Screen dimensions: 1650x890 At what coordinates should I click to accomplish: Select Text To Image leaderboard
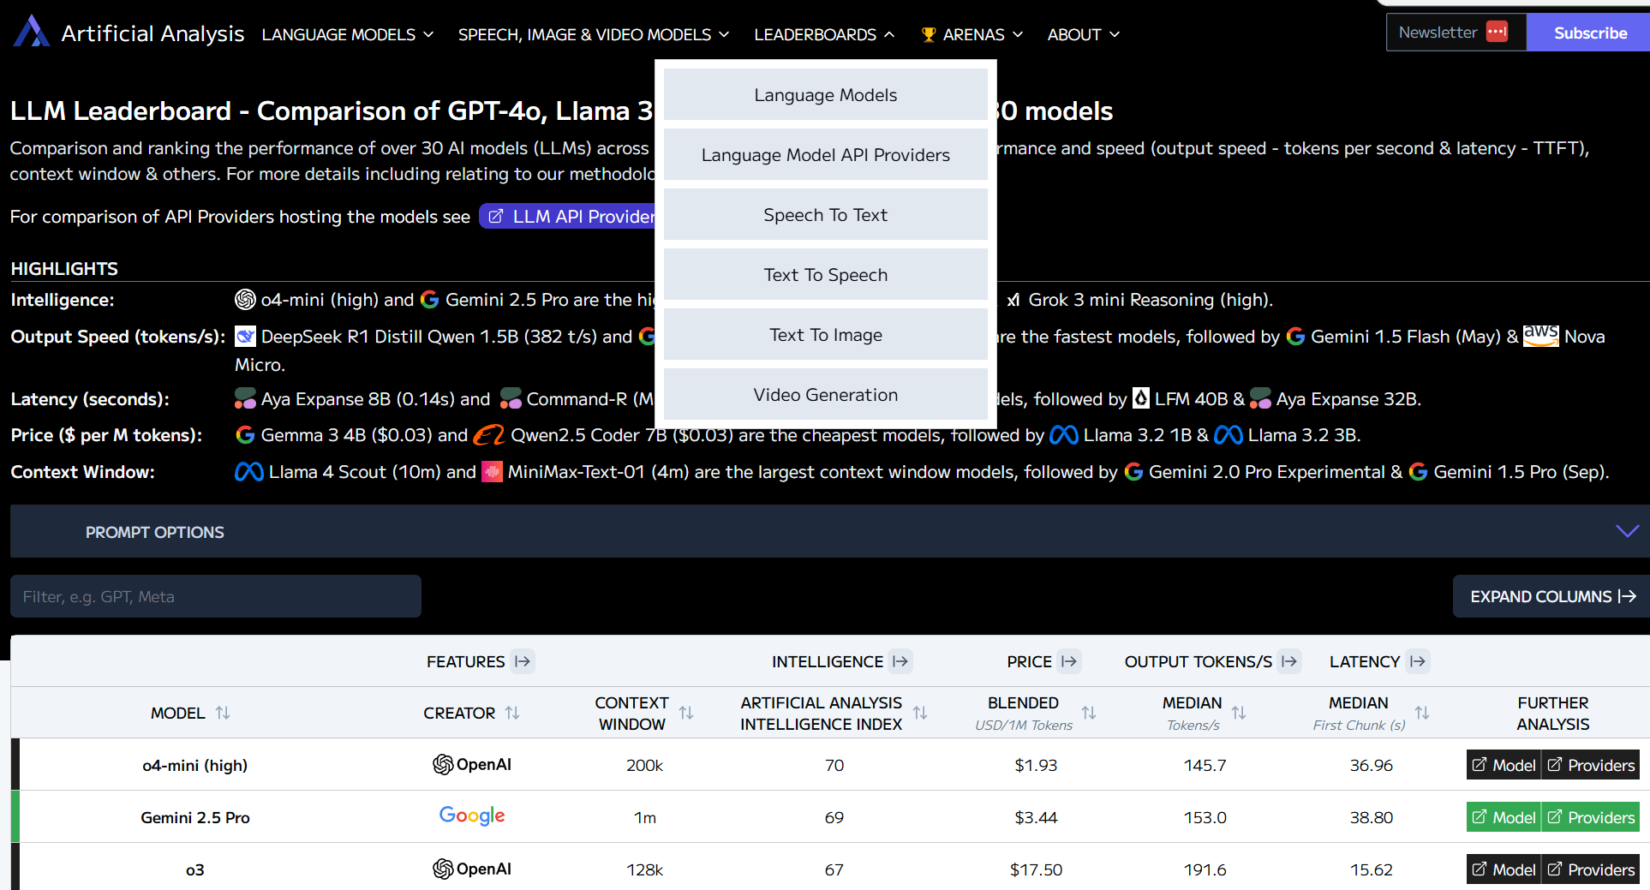pyautogui.click(x=826, y=334)
